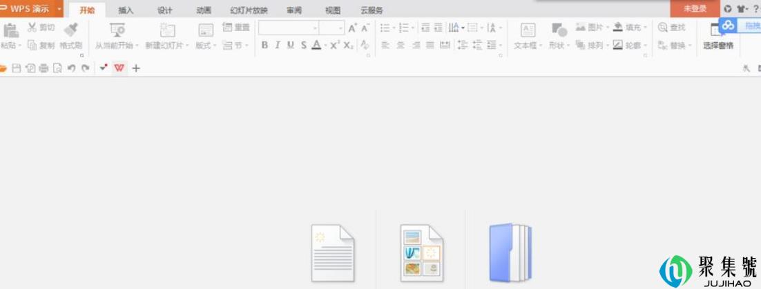Image resolution: width=761 pixels, height=289 pixels.
Task: Toggle Italic formatting
Action: [278, 46]
